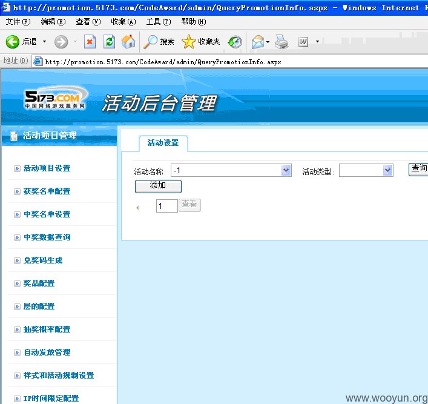428x404 pixels.
Task: Expand the Forward button history arrow
Action: (75, 42)
